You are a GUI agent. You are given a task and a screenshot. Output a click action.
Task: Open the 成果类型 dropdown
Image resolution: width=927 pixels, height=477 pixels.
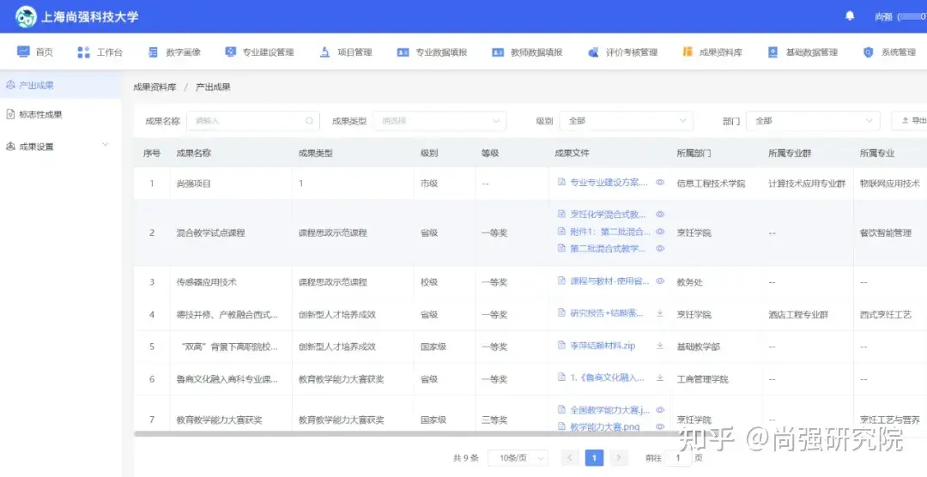click(439, 121)
